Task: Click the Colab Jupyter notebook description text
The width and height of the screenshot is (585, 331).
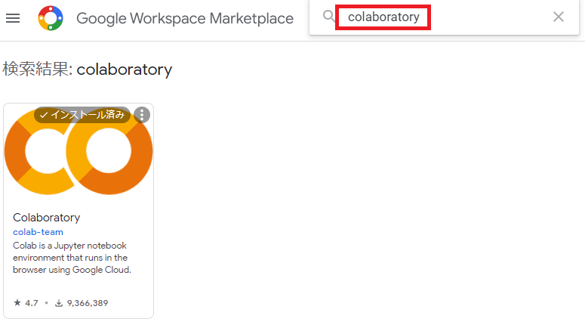Action: pos(72,258)
